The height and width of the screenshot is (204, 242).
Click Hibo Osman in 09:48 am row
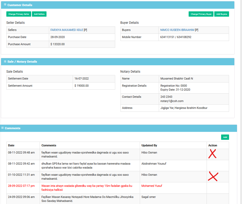pos(149,152)
